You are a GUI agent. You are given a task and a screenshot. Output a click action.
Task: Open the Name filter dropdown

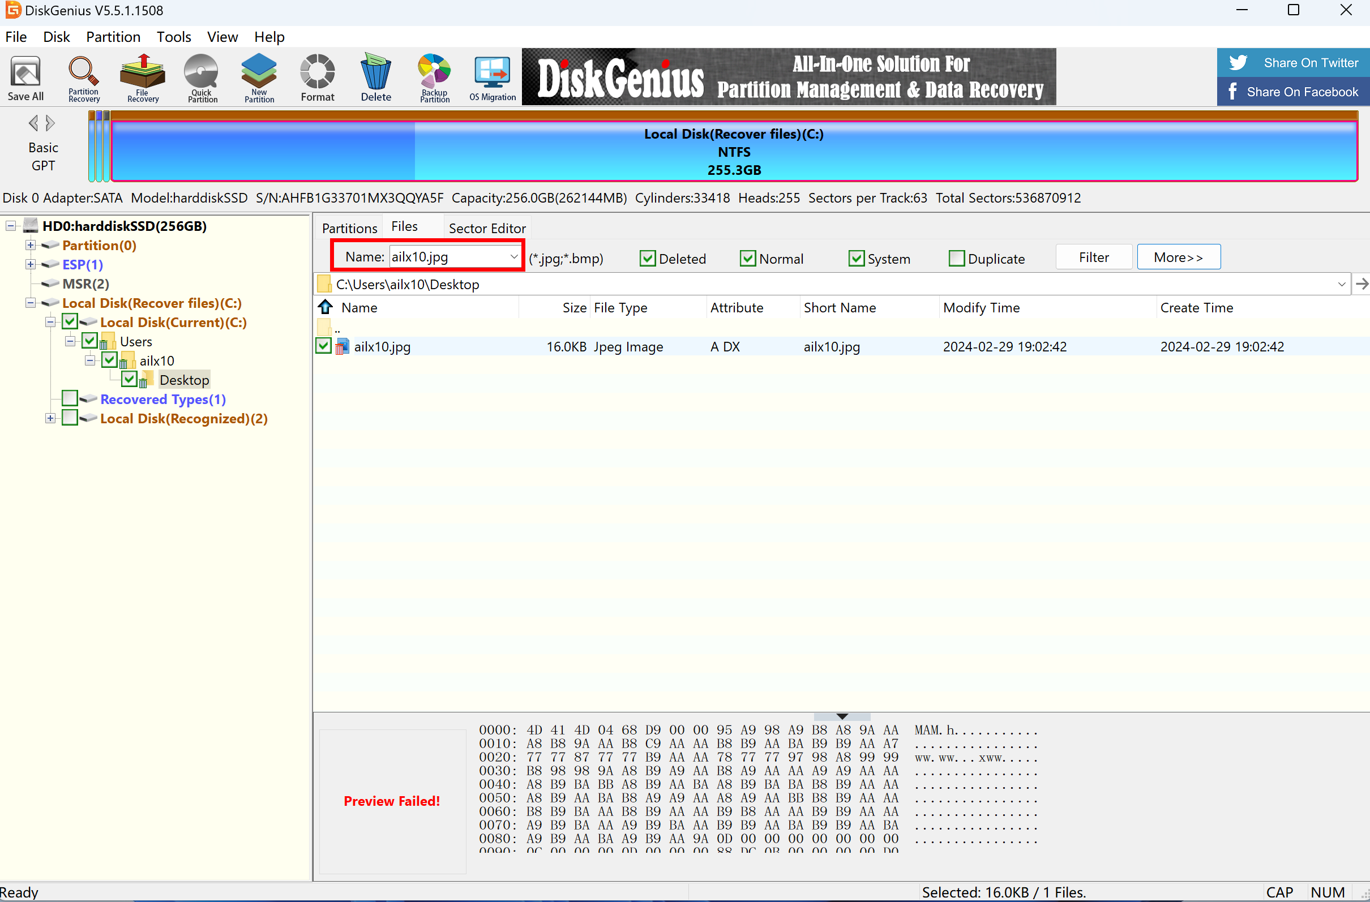513,256
